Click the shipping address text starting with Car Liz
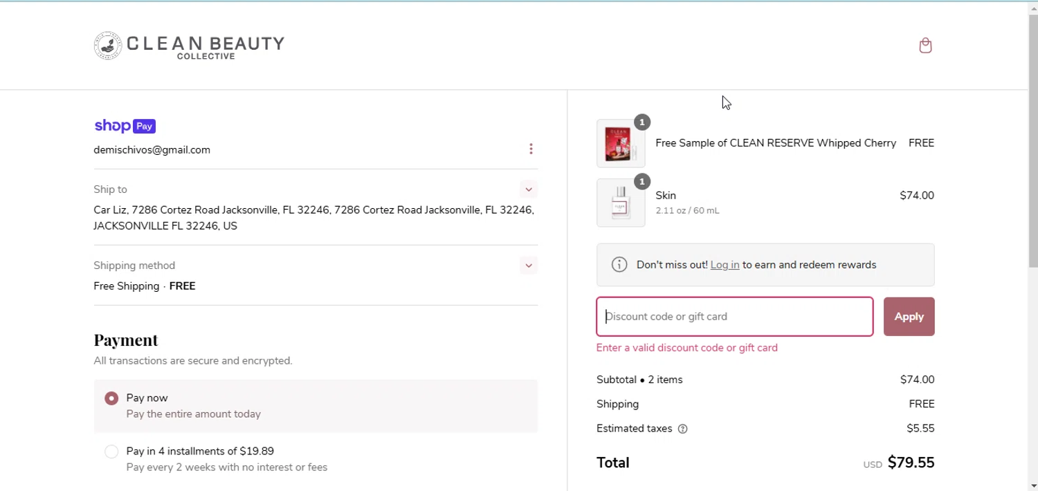This screenshot has width=1038, height=491. 314,218
